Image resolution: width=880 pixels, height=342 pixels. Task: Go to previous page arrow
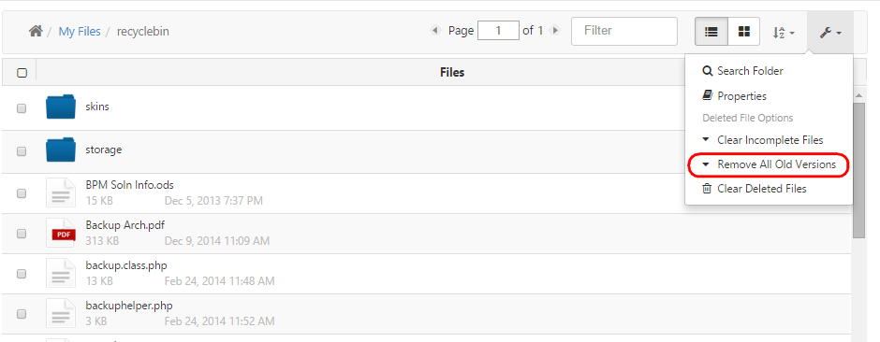[x=435, y=31]
